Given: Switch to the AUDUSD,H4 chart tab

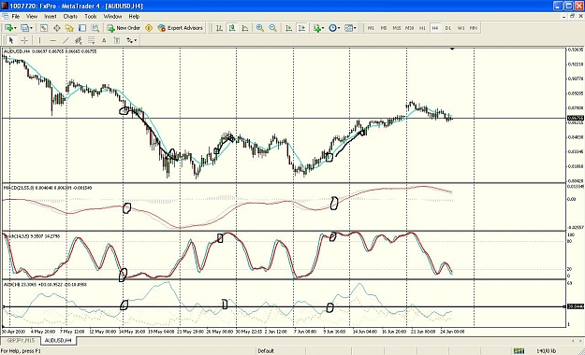Looking at the screenshot, I should pyautogui.click(x=58, y=340).
